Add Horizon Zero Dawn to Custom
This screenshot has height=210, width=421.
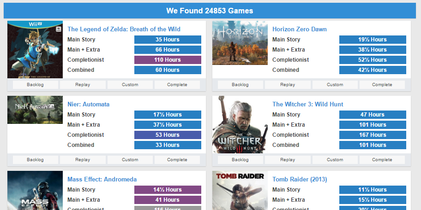click(x=335, y=85)
